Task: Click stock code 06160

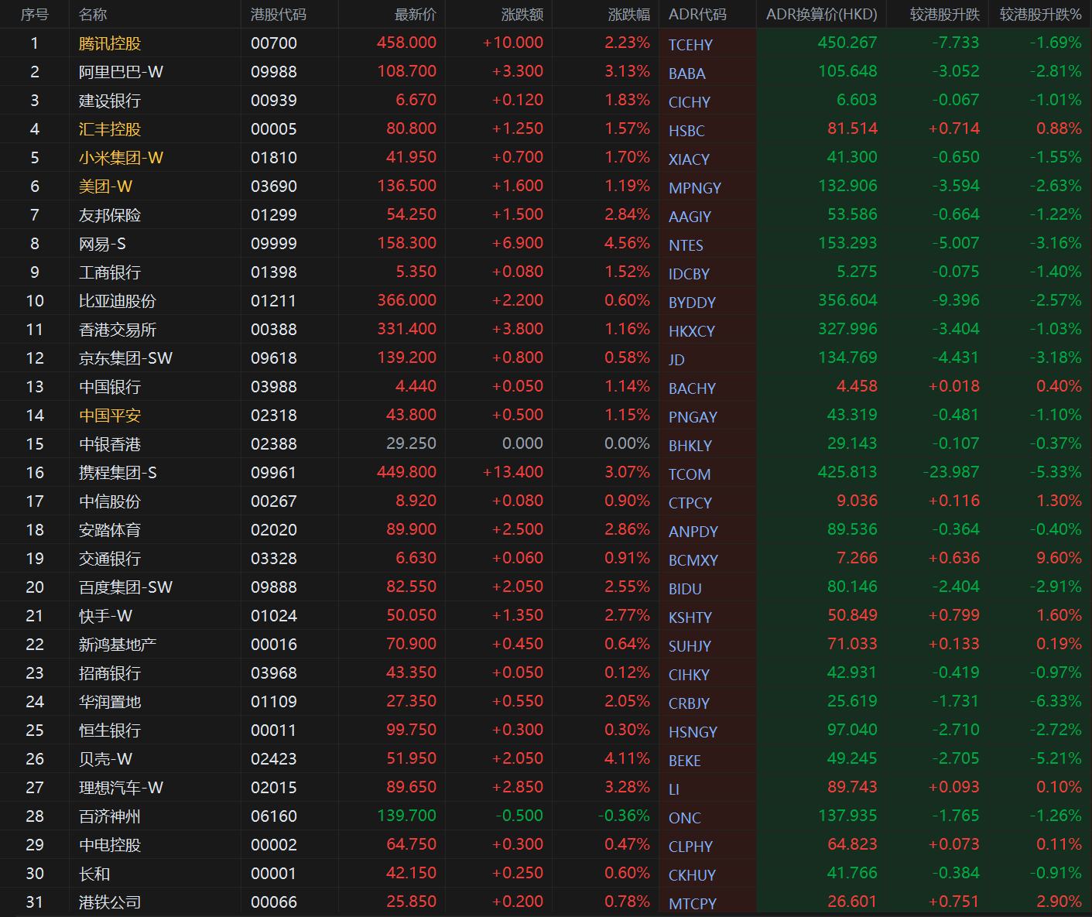Action: click(x=274, y=816)
